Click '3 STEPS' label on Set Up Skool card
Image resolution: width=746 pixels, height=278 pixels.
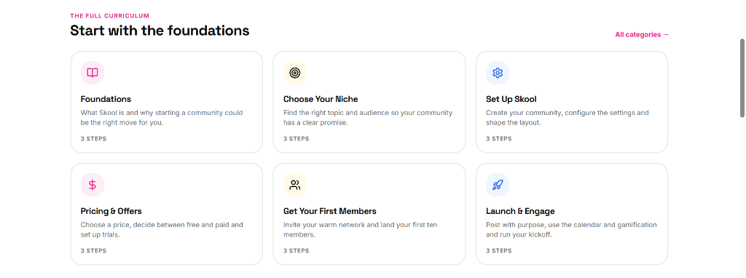pyautogui.click(x=498, y=139)
